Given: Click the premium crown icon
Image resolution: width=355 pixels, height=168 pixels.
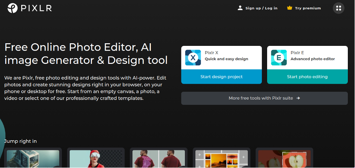Looking at the screenshot, I should click(x=290, y=8).
